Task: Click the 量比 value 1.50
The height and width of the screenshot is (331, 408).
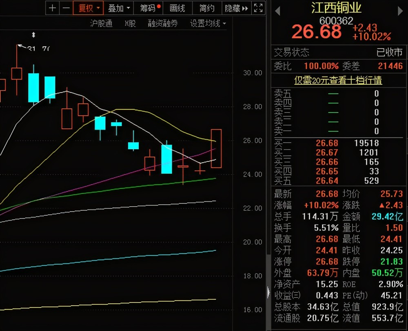Action: tap(394, 228)
